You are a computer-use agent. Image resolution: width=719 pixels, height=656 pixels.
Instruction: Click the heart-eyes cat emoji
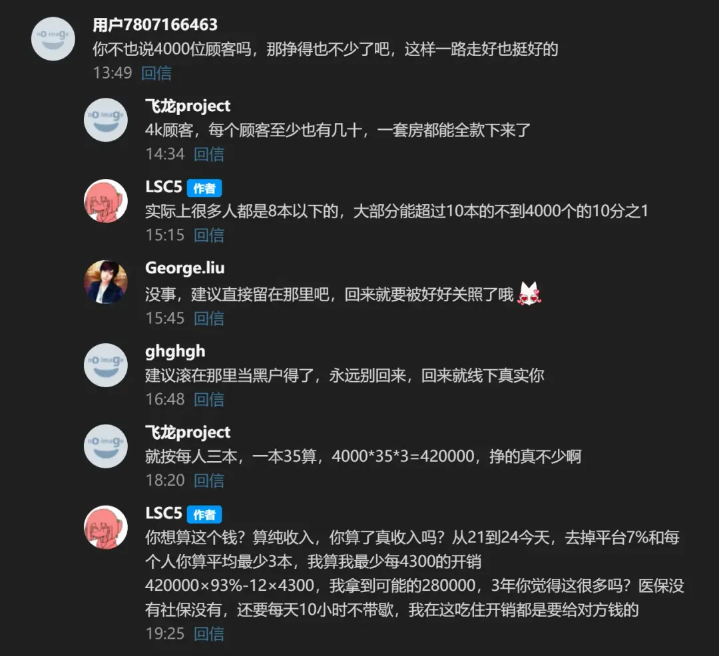pos(529,293)
